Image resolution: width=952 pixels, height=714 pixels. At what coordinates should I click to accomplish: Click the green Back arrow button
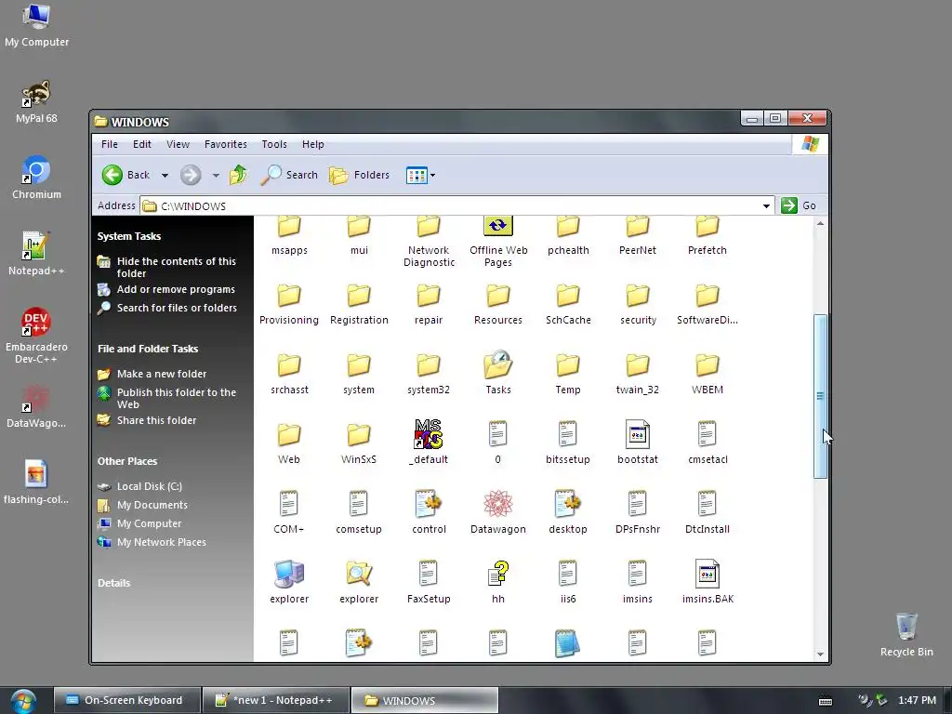[112, 175]
